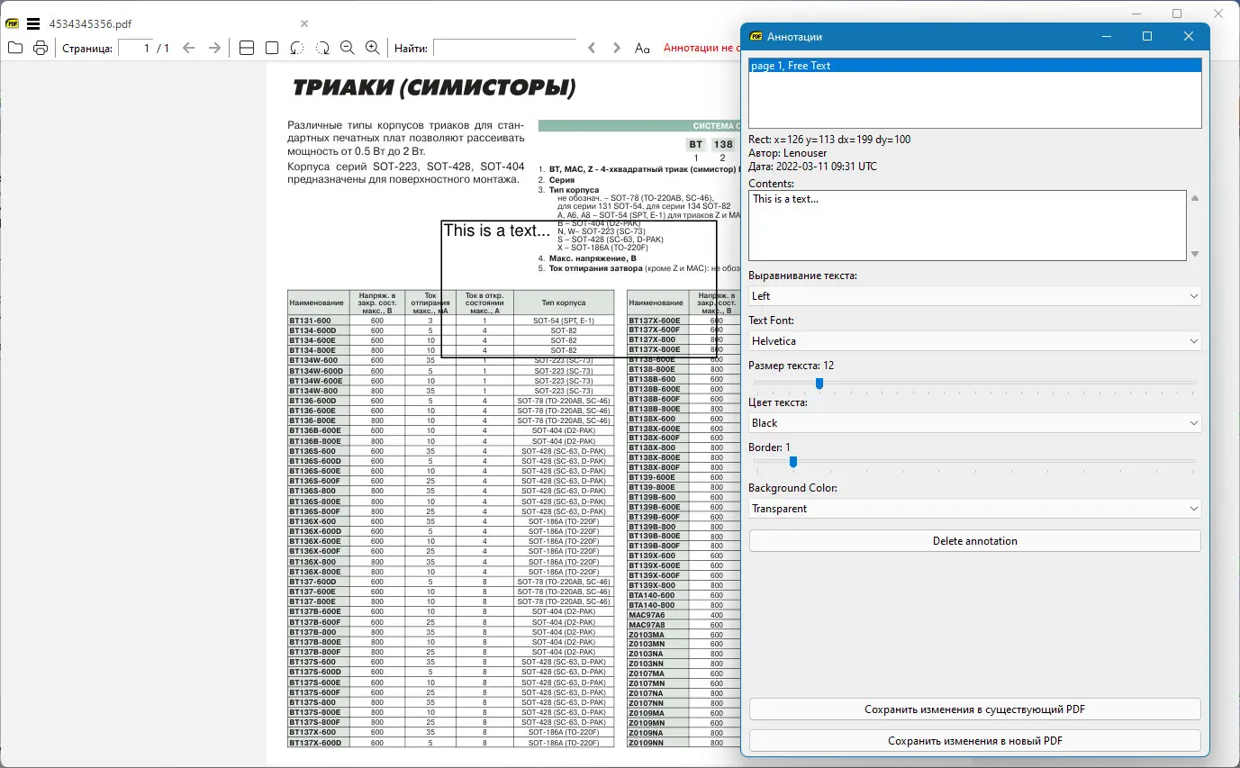The height and width of the screenshot is (768, 1240).
Task: Open the hamburger menu
Action: click(x=34, y=23)
